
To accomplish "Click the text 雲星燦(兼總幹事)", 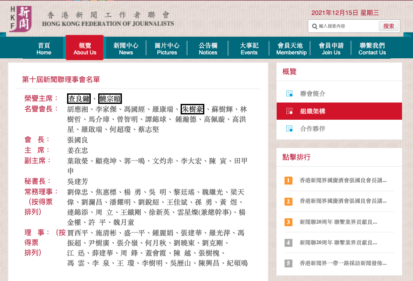I will (x=204, y=212).
